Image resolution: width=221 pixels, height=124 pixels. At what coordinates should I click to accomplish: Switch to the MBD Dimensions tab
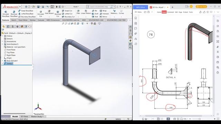pyautogui.click(x=53, y=20)
